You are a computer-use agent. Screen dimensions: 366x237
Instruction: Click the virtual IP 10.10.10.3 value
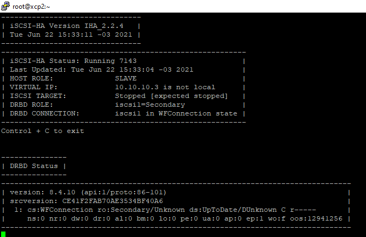[x=137, y=87]
